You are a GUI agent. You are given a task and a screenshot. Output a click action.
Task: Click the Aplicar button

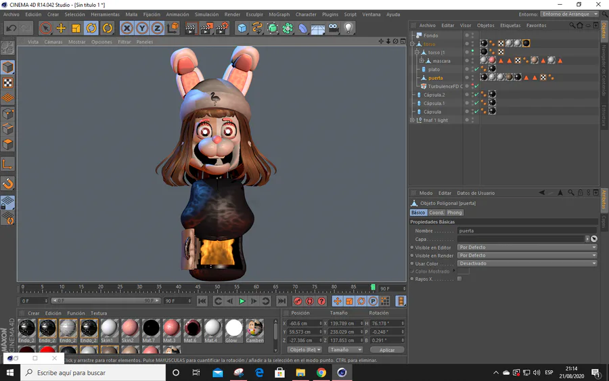(387, 350)
